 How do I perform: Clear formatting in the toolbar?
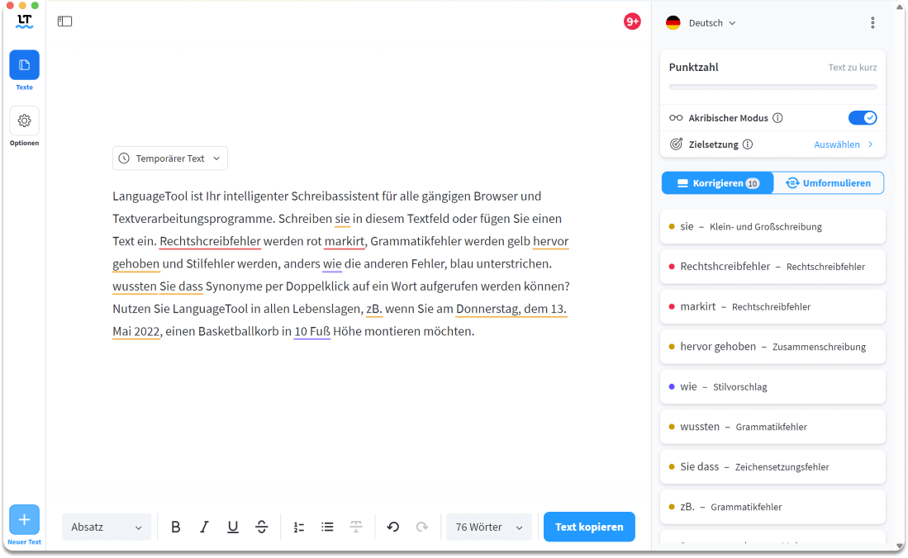[x=356, y=527]
